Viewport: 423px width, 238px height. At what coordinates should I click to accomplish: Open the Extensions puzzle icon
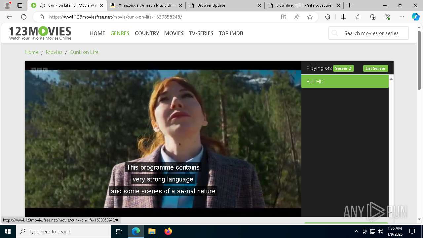[327, 17]
